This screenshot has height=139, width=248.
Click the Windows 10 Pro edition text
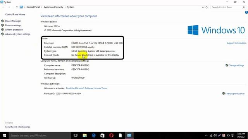point(52,26)
